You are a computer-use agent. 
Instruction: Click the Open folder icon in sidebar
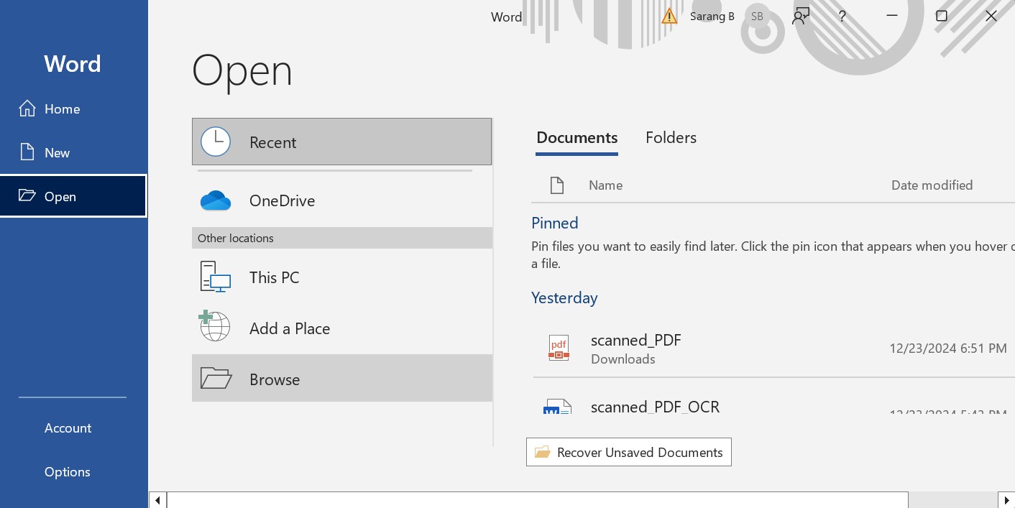pyautogui.click(x=27, y=195)
